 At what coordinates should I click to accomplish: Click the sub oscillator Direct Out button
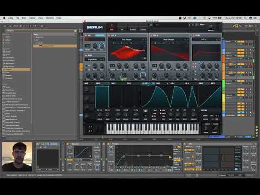click(100, 35)
